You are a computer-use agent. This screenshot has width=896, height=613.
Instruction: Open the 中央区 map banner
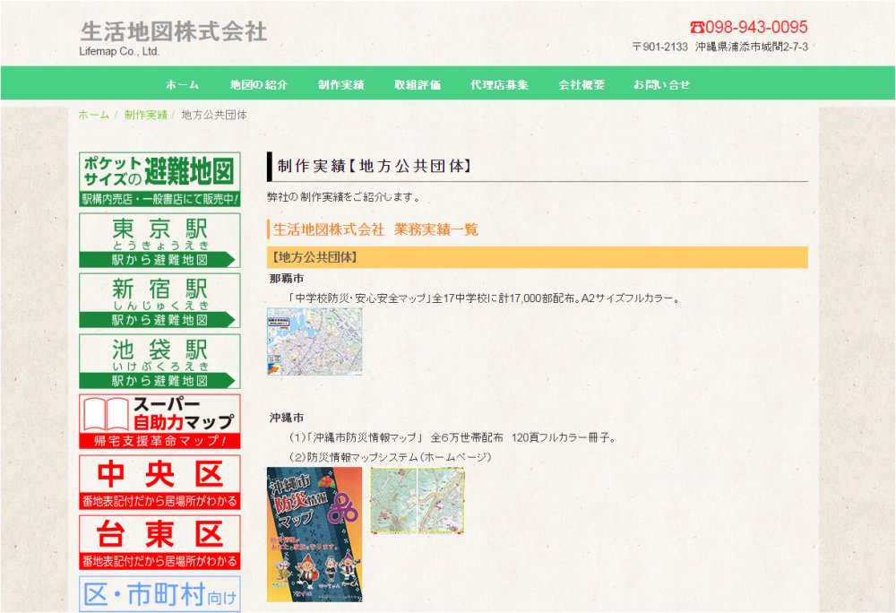(159, 482)
